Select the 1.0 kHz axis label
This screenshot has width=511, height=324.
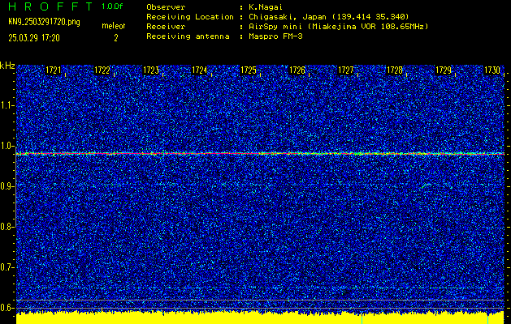coord(6,146)
